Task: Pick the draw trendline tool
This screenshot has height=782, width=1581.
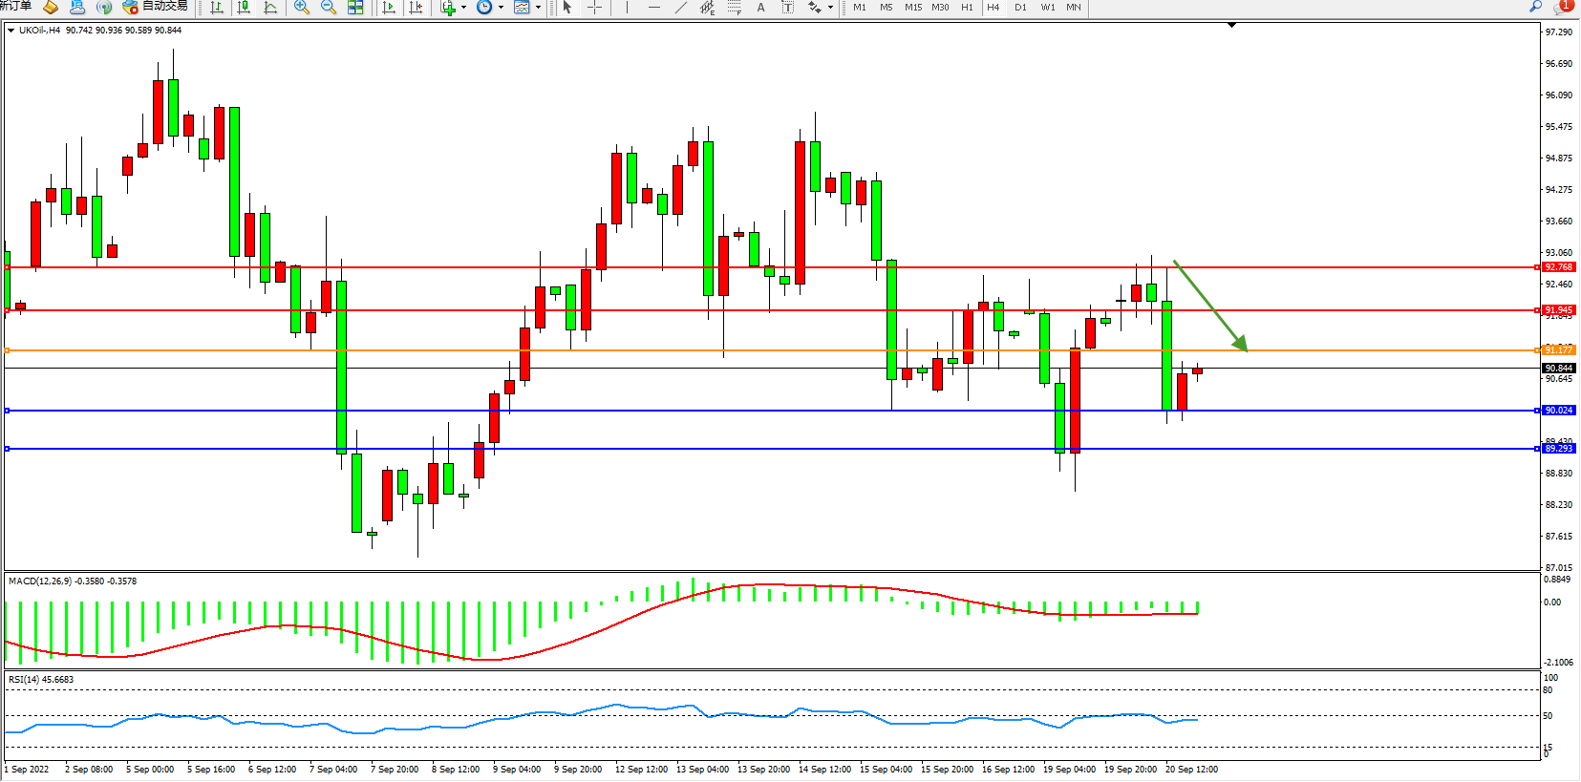Action: pyautogui.click(x=680, y=8)
